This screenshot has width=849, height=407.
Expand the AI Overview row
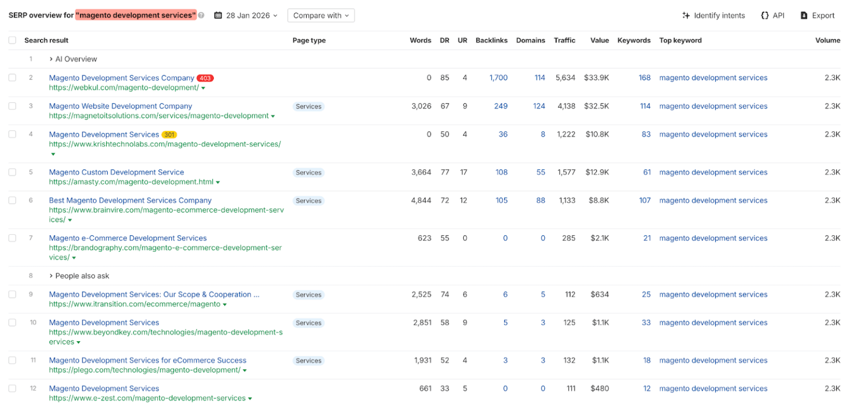(x=73, y=59)
